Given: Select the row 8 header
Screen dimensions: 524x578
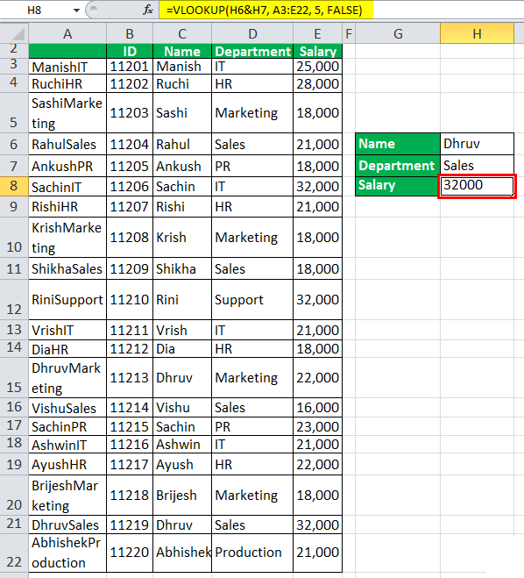Looking at the screenshot, I should click(14, 186).
